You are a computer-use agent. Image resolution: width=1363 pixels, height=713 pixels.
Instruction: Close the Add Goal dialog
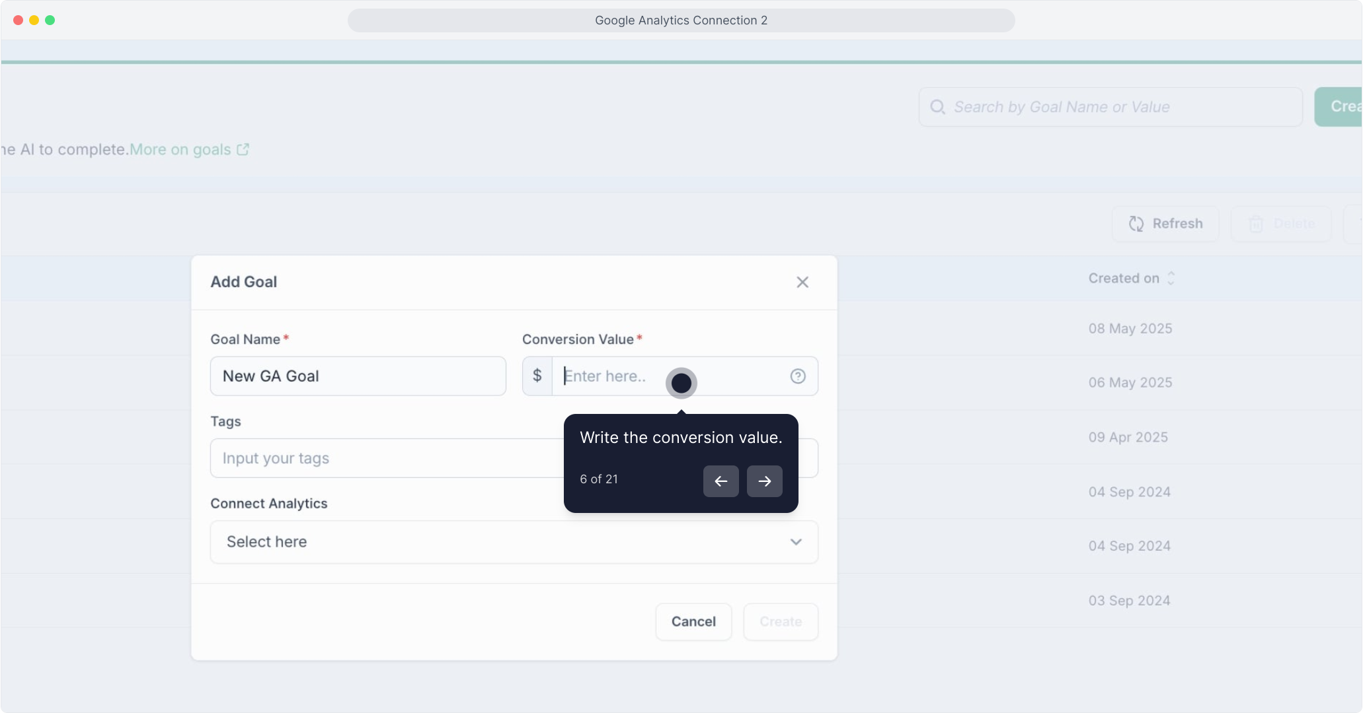coord(802,283)
